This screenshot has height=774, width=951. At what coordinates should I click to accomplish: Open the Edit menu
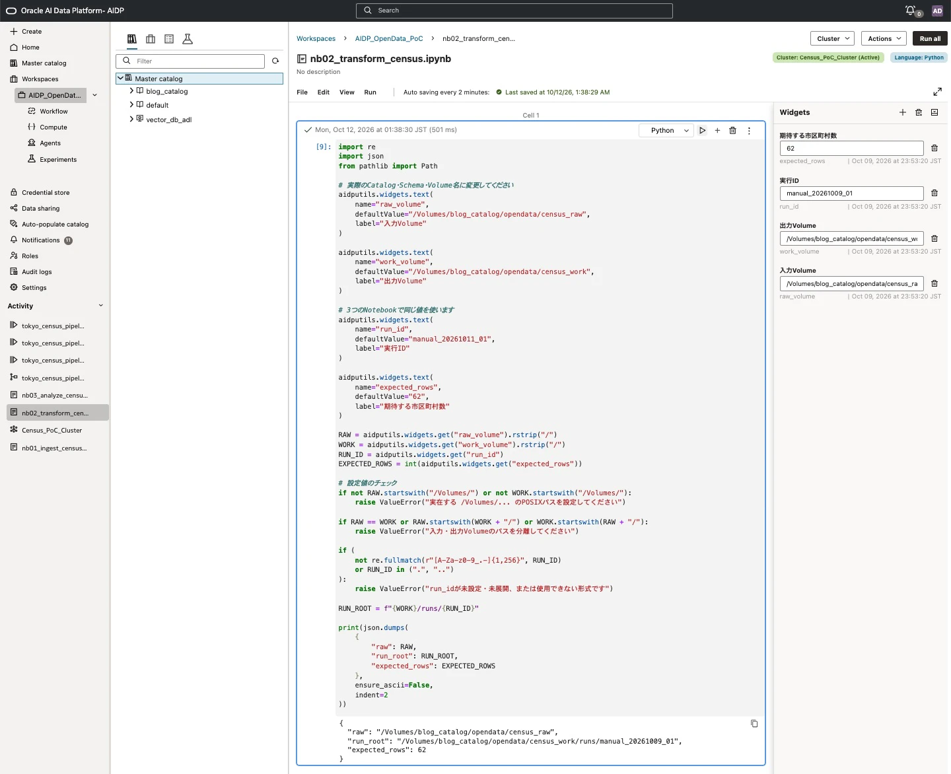[323, 92]
